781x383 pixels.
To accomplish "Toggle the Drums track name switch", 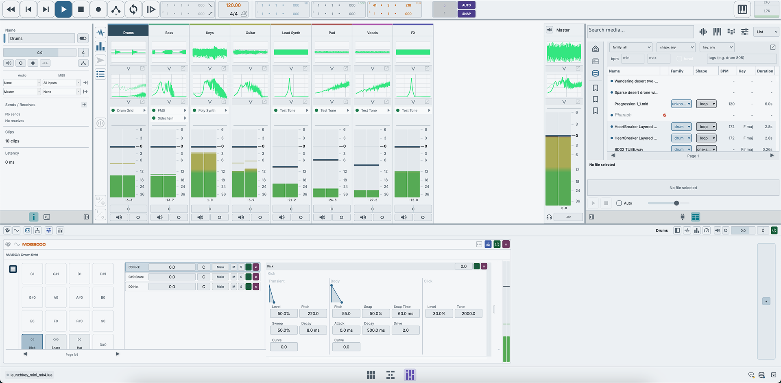I will (x=83, y=38).
